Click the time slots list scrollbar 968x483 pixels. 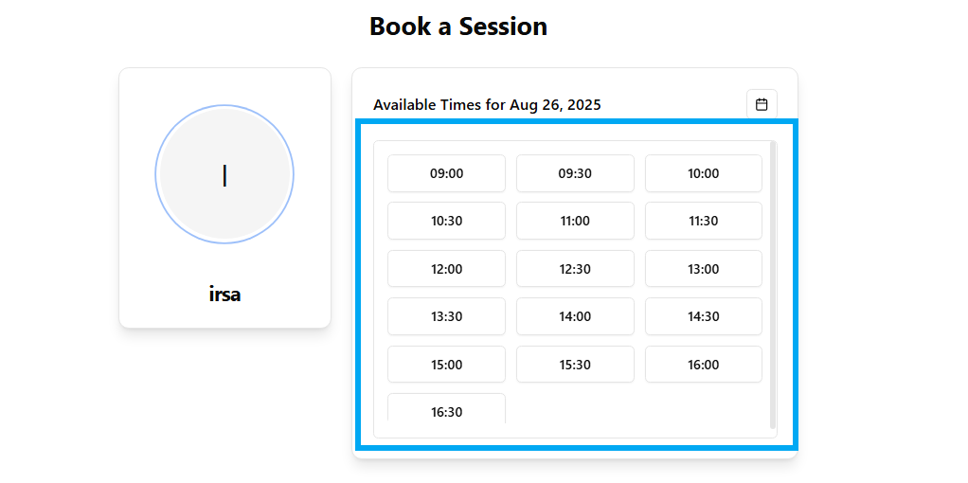click(773, 284)
